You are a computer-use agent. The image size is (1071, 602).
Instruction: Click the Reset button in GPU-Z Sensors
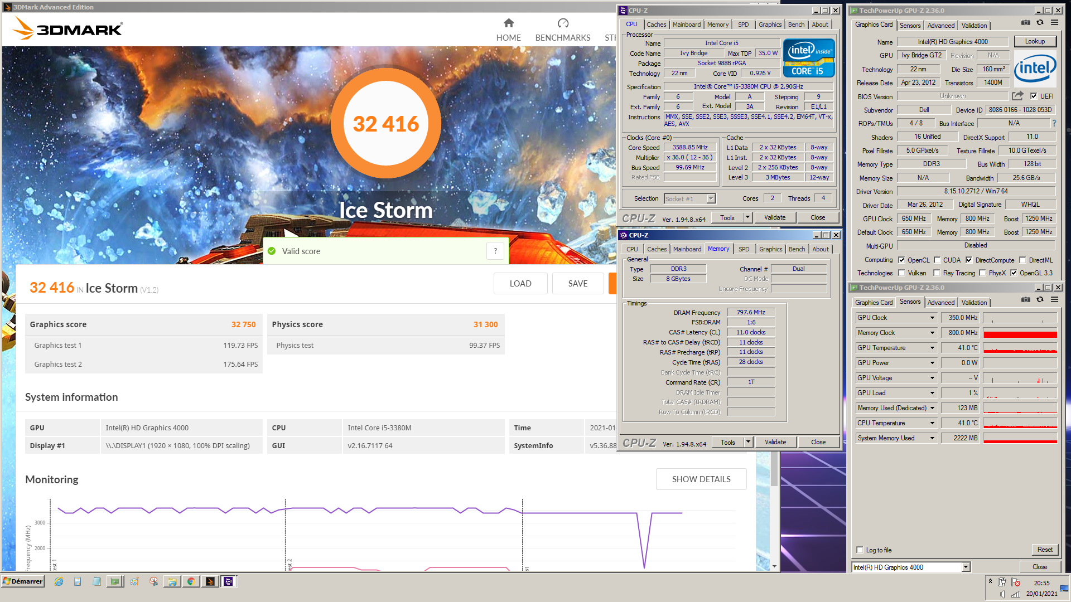1044,550
